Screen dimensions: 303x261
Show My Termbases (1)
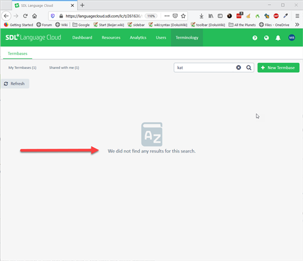[x=22, y=68]
